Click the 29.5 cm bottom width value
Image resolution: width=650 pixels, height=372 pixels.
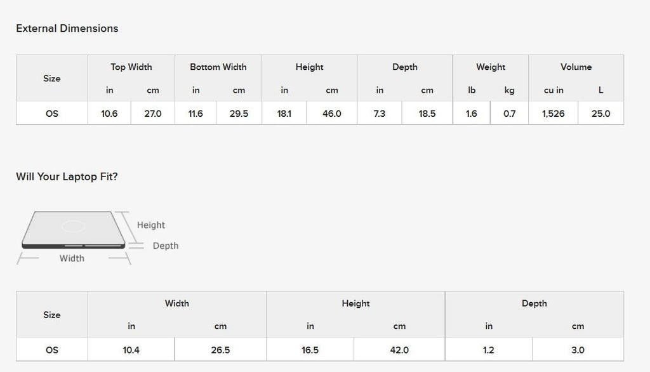239,113
